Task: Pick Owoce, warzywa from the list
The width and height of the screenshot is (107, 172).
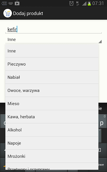Action: (52, 90)
